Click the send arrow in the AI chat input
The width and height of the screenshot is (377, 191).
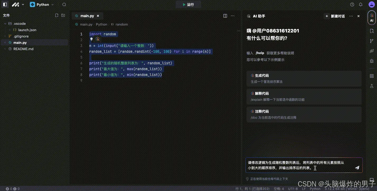[357, 168]
